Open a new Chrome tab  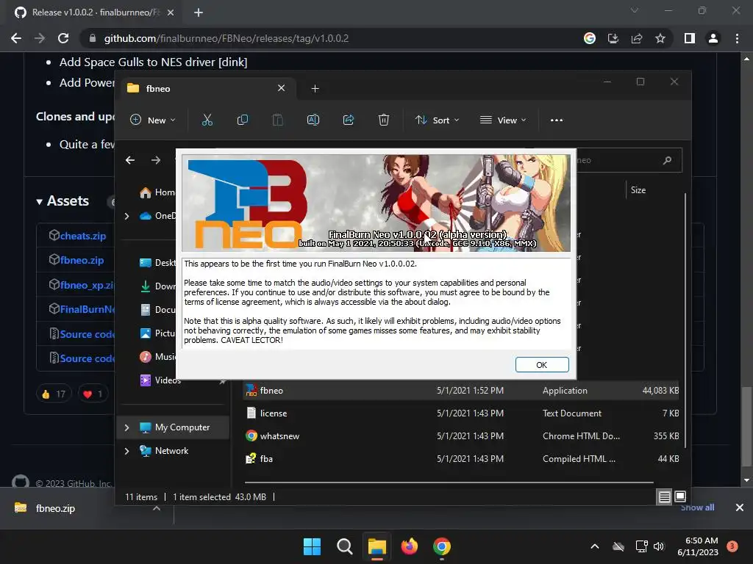199,12
